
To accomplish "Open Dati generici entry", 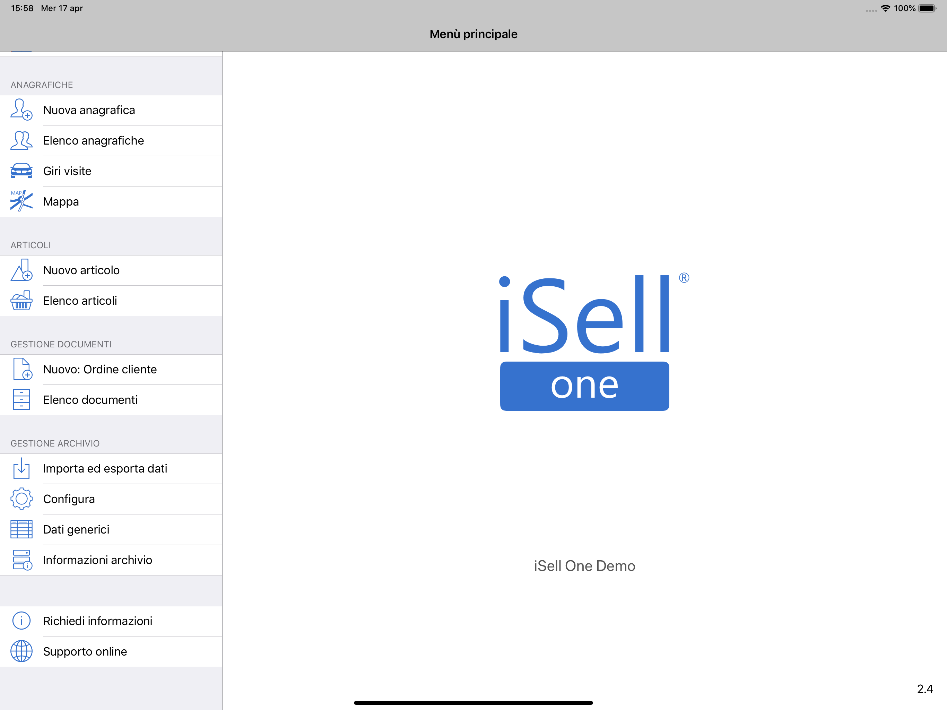I will click(111, 529).
